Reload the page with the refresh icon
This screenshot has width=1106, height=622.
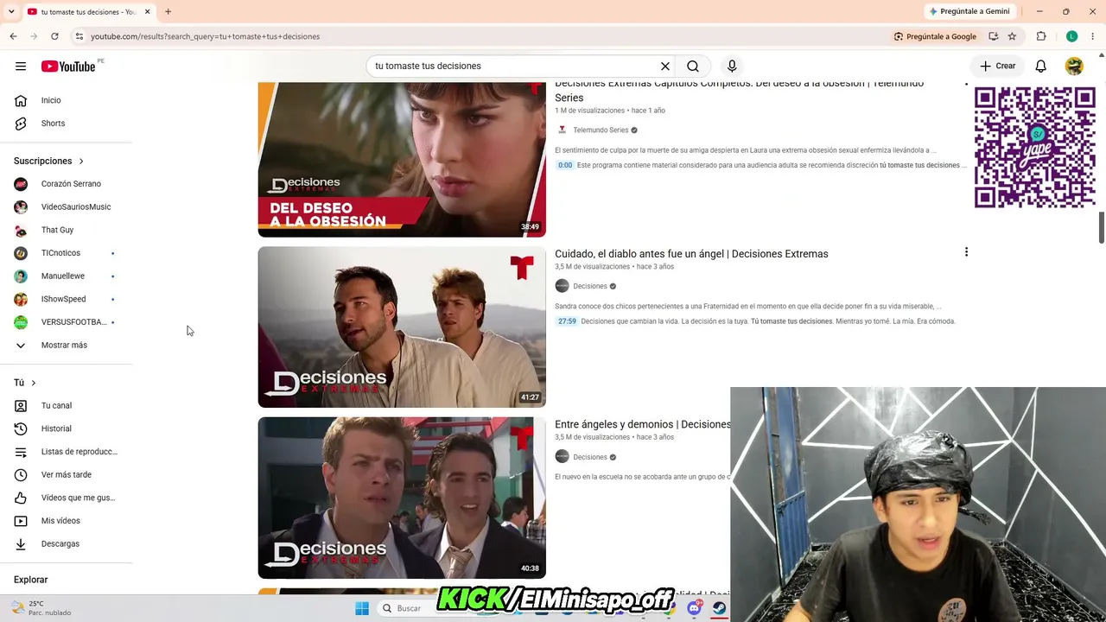(x=54, y=36)
